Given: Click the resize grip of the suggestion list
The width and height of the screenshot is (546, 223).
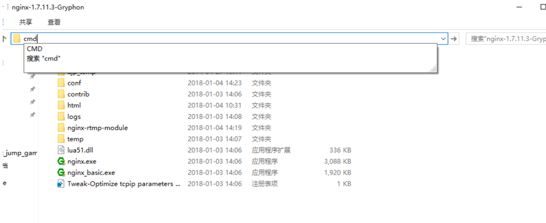Looking at the screenshot, I should [x=433, y=69].
